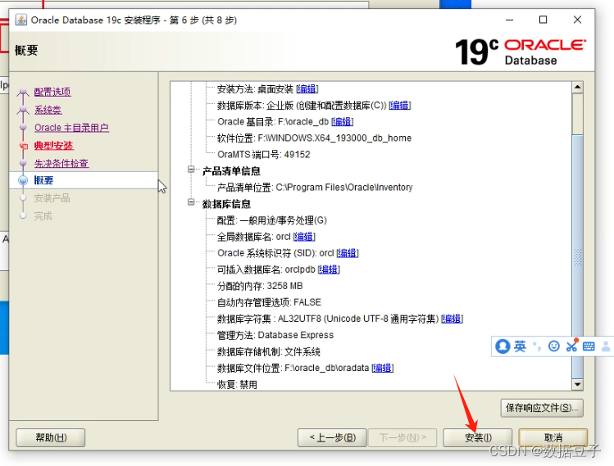Screen dimensions: 614x466
Task: Click scrollbar up arrow in summary
Action: point(577,88)
